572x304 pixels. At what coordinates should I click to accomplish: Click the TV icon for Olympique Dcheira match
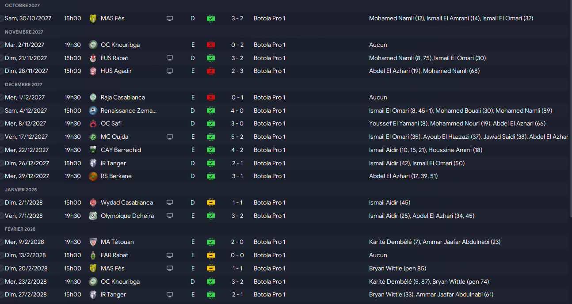pos(169,216)
